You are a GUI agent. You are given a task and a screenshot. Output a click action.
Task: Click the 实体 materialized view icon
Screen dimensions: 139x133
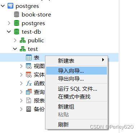click(29, 75)
